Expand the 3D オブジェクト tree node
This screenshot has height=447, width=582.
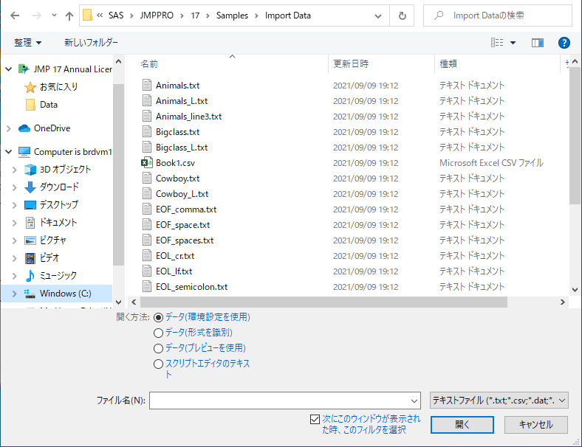[x=15, y=170]
